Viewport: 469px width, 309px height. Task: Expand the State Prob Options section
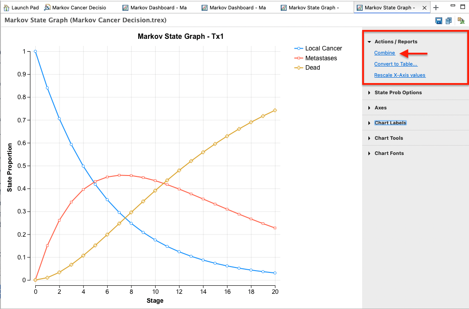tap(398, 92)
